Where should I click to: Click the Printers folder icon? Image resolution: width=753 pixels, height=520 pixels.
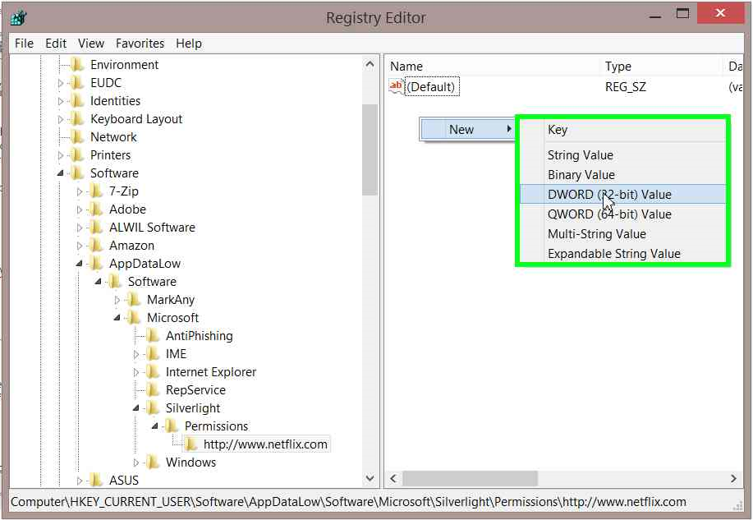point(77,154)
